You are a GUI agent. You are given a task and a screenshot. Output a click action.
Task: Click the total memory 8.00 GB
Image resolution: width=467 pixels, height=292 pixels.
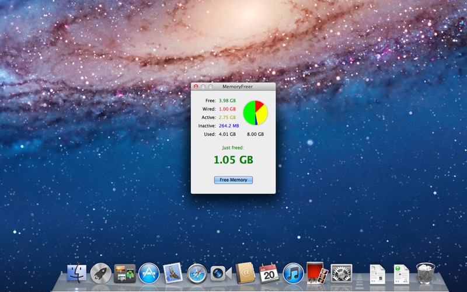coord(255,134)
